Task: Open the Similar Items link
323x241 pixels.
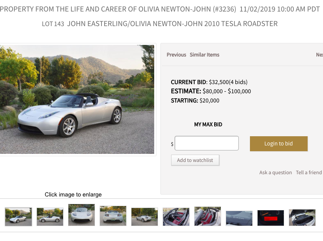Action: tap(204, 55)
